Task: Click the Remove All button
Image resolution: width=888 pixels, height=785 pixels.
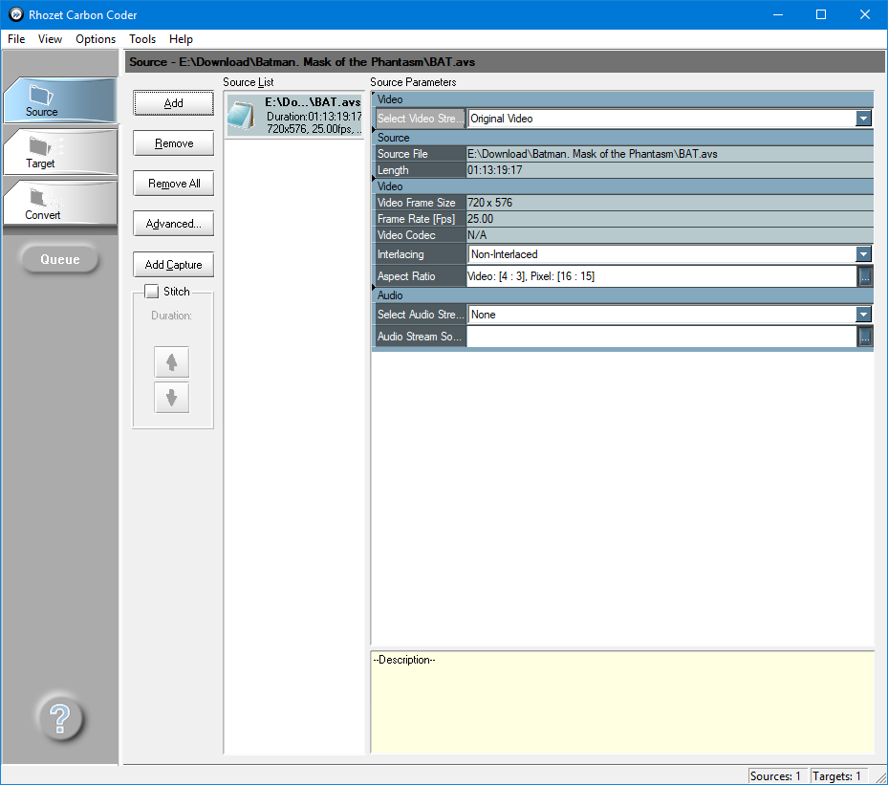Action: click(x=173, y=184)
